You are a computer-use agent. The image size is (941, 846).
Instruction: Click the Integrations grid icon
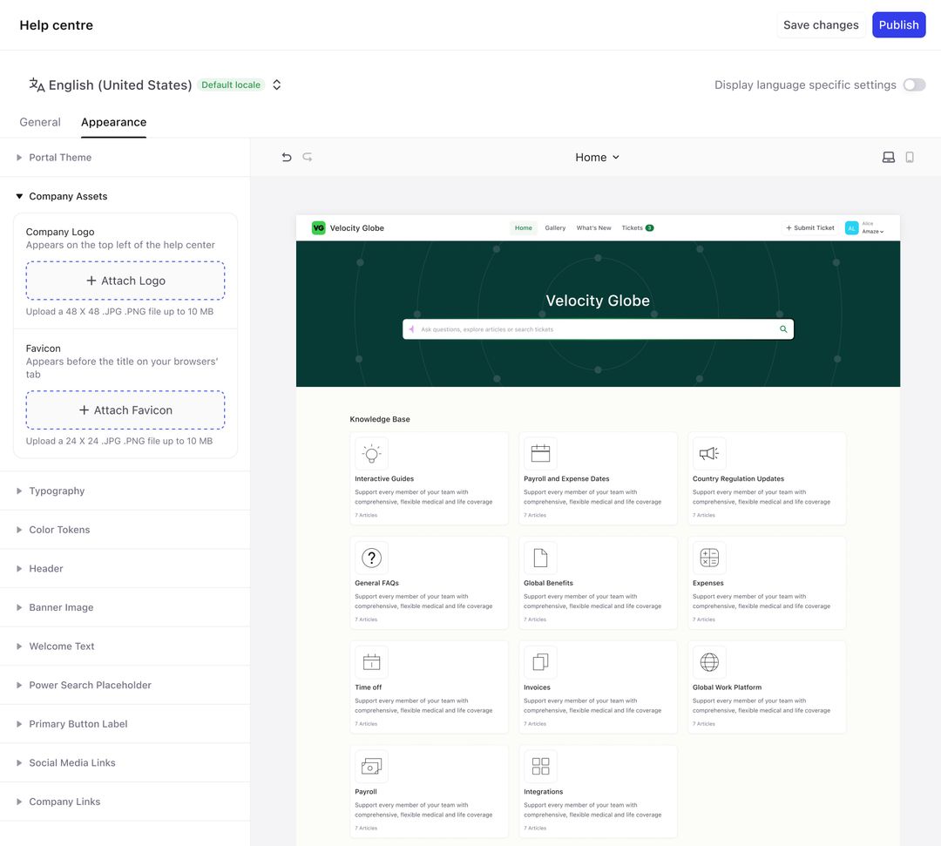click(x=540, y=766)
